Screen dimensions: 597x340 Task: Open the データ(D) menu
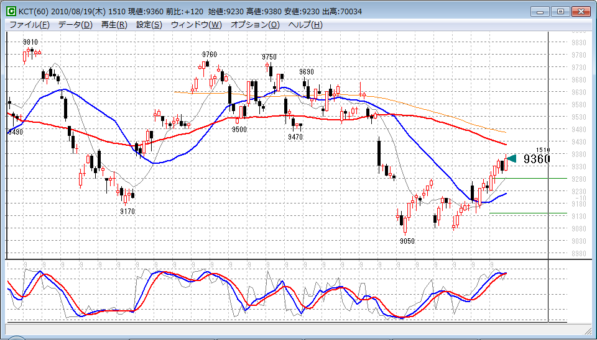pyautogui.click(x=75, y=25)
